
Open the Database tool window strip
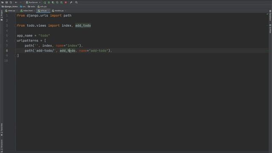270,16
